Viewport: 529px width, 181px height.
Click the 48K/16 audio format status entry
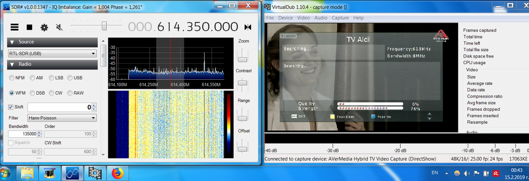459,159
